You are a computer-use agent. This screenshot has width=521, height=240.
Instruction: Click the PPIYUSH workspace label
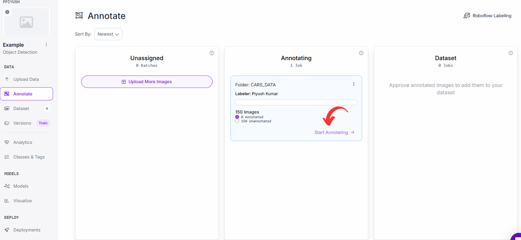tap(11, 2)
